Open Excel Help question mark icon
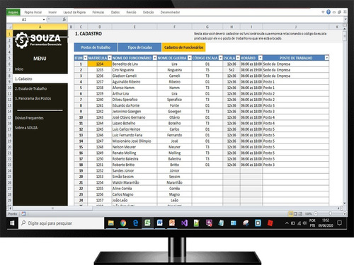This screenshot has width=354, height=265. (329, 12)
